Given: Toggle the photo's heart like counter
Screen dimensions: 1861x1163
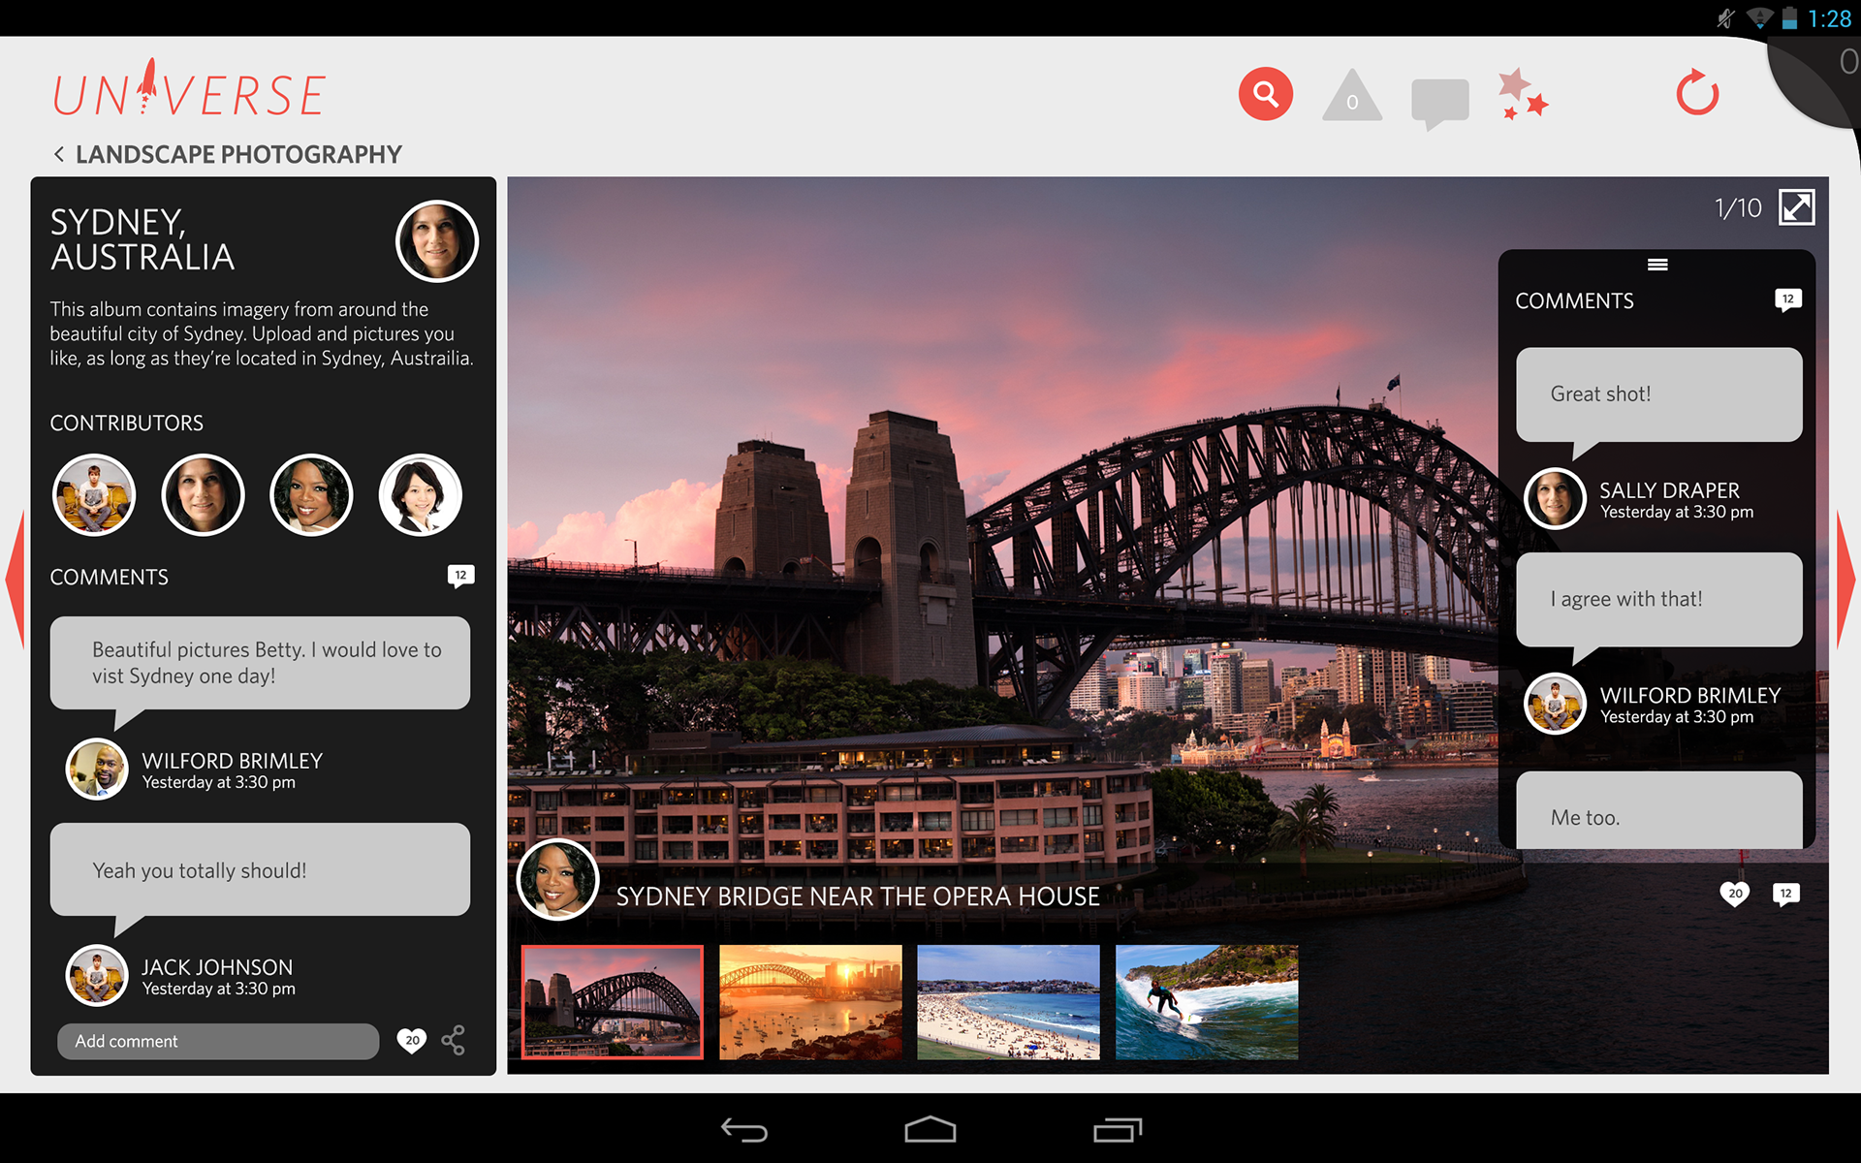Looking at the screenshot, I should coord(1734,893).
